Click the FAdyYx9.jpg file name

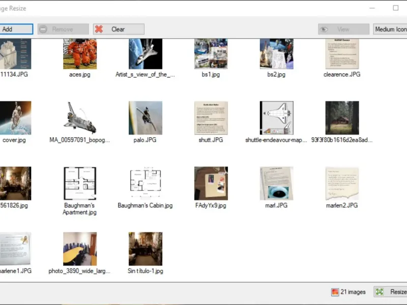[x=211, y=205]
